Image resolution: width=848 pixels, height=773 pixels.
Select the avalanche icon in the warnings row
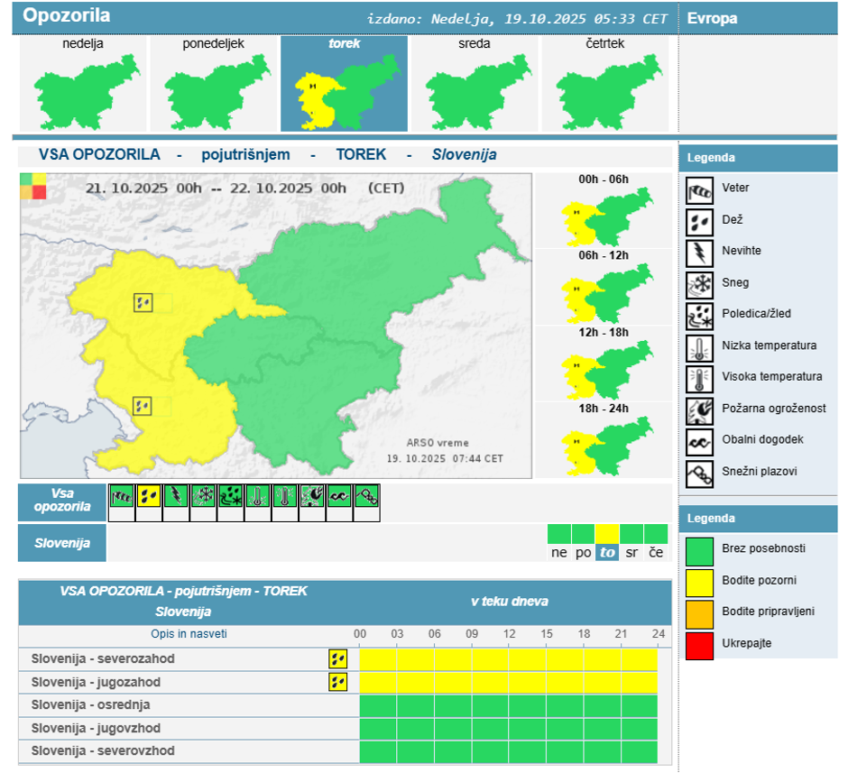[x=366, y=496]
